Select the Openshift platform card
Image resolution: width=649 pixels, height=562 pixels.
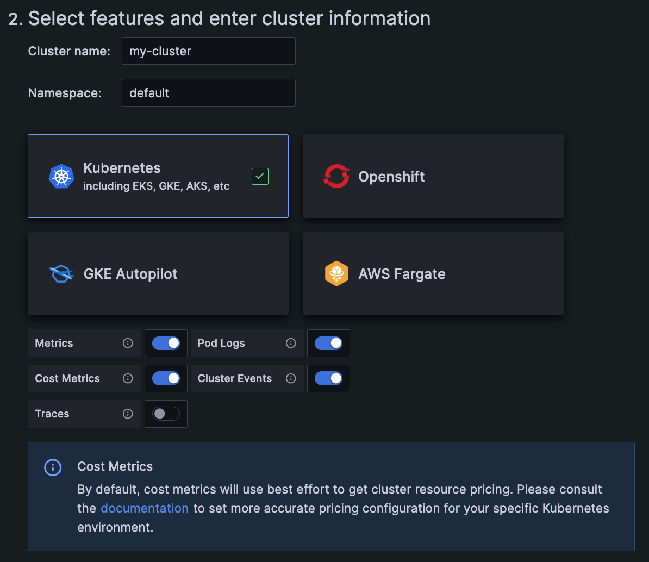(x=433, y=177)
